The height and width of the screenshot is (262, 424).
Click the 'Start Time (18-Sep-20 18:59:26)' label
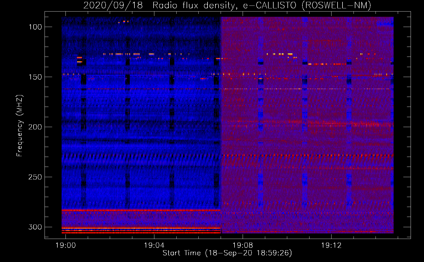[227, 253]
